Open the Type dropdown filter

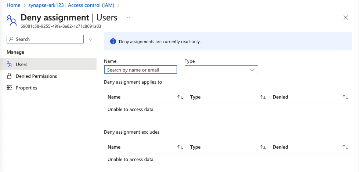[221, 70]
